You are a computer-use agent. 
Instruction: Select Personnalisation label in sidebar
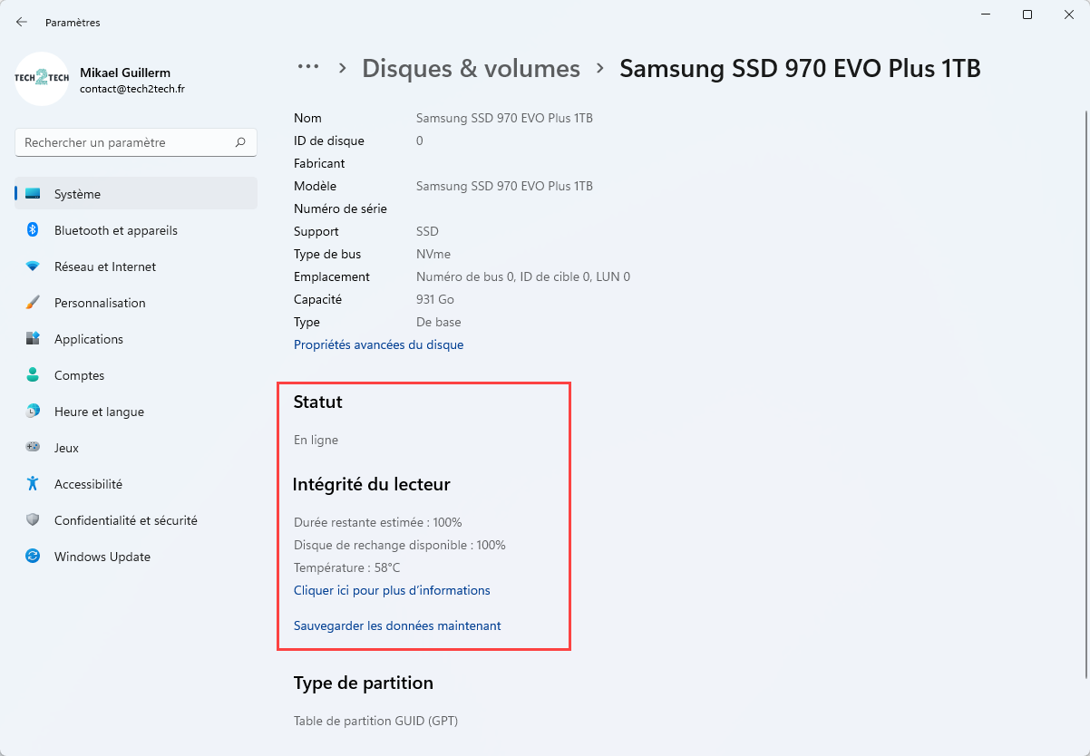[100, 303]
